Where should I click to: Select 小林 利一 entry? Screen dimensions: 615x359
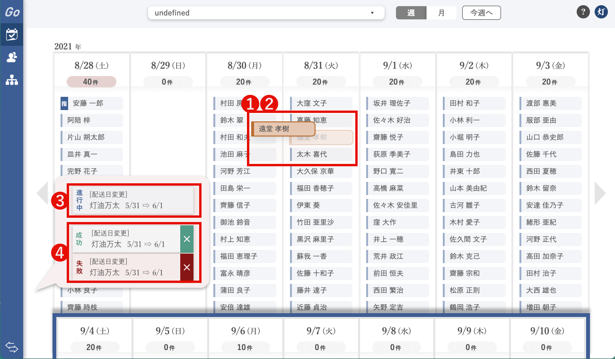click(x=474, y=120)
